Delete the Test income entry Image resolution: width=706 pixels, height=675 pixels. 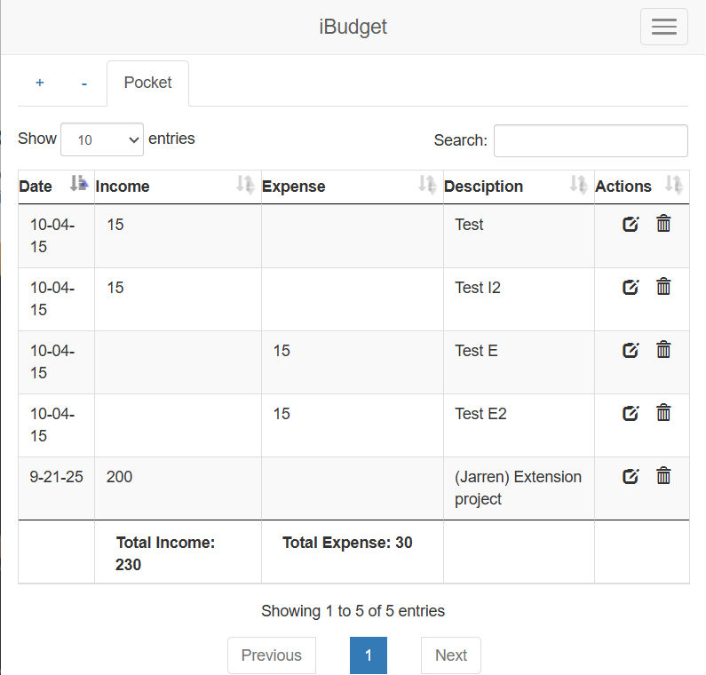pos(663,224)
